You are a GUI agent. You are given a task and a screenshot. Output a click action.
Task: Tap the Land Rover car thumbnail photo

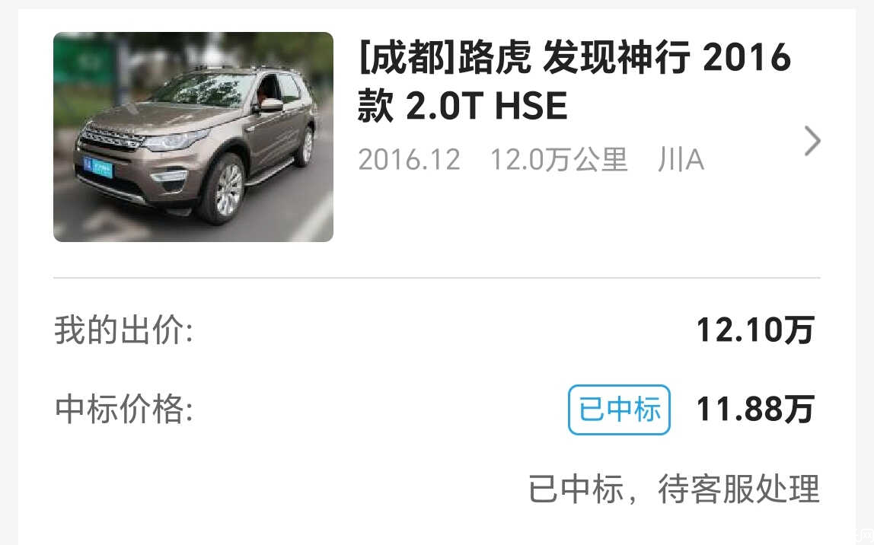point(193,137)
